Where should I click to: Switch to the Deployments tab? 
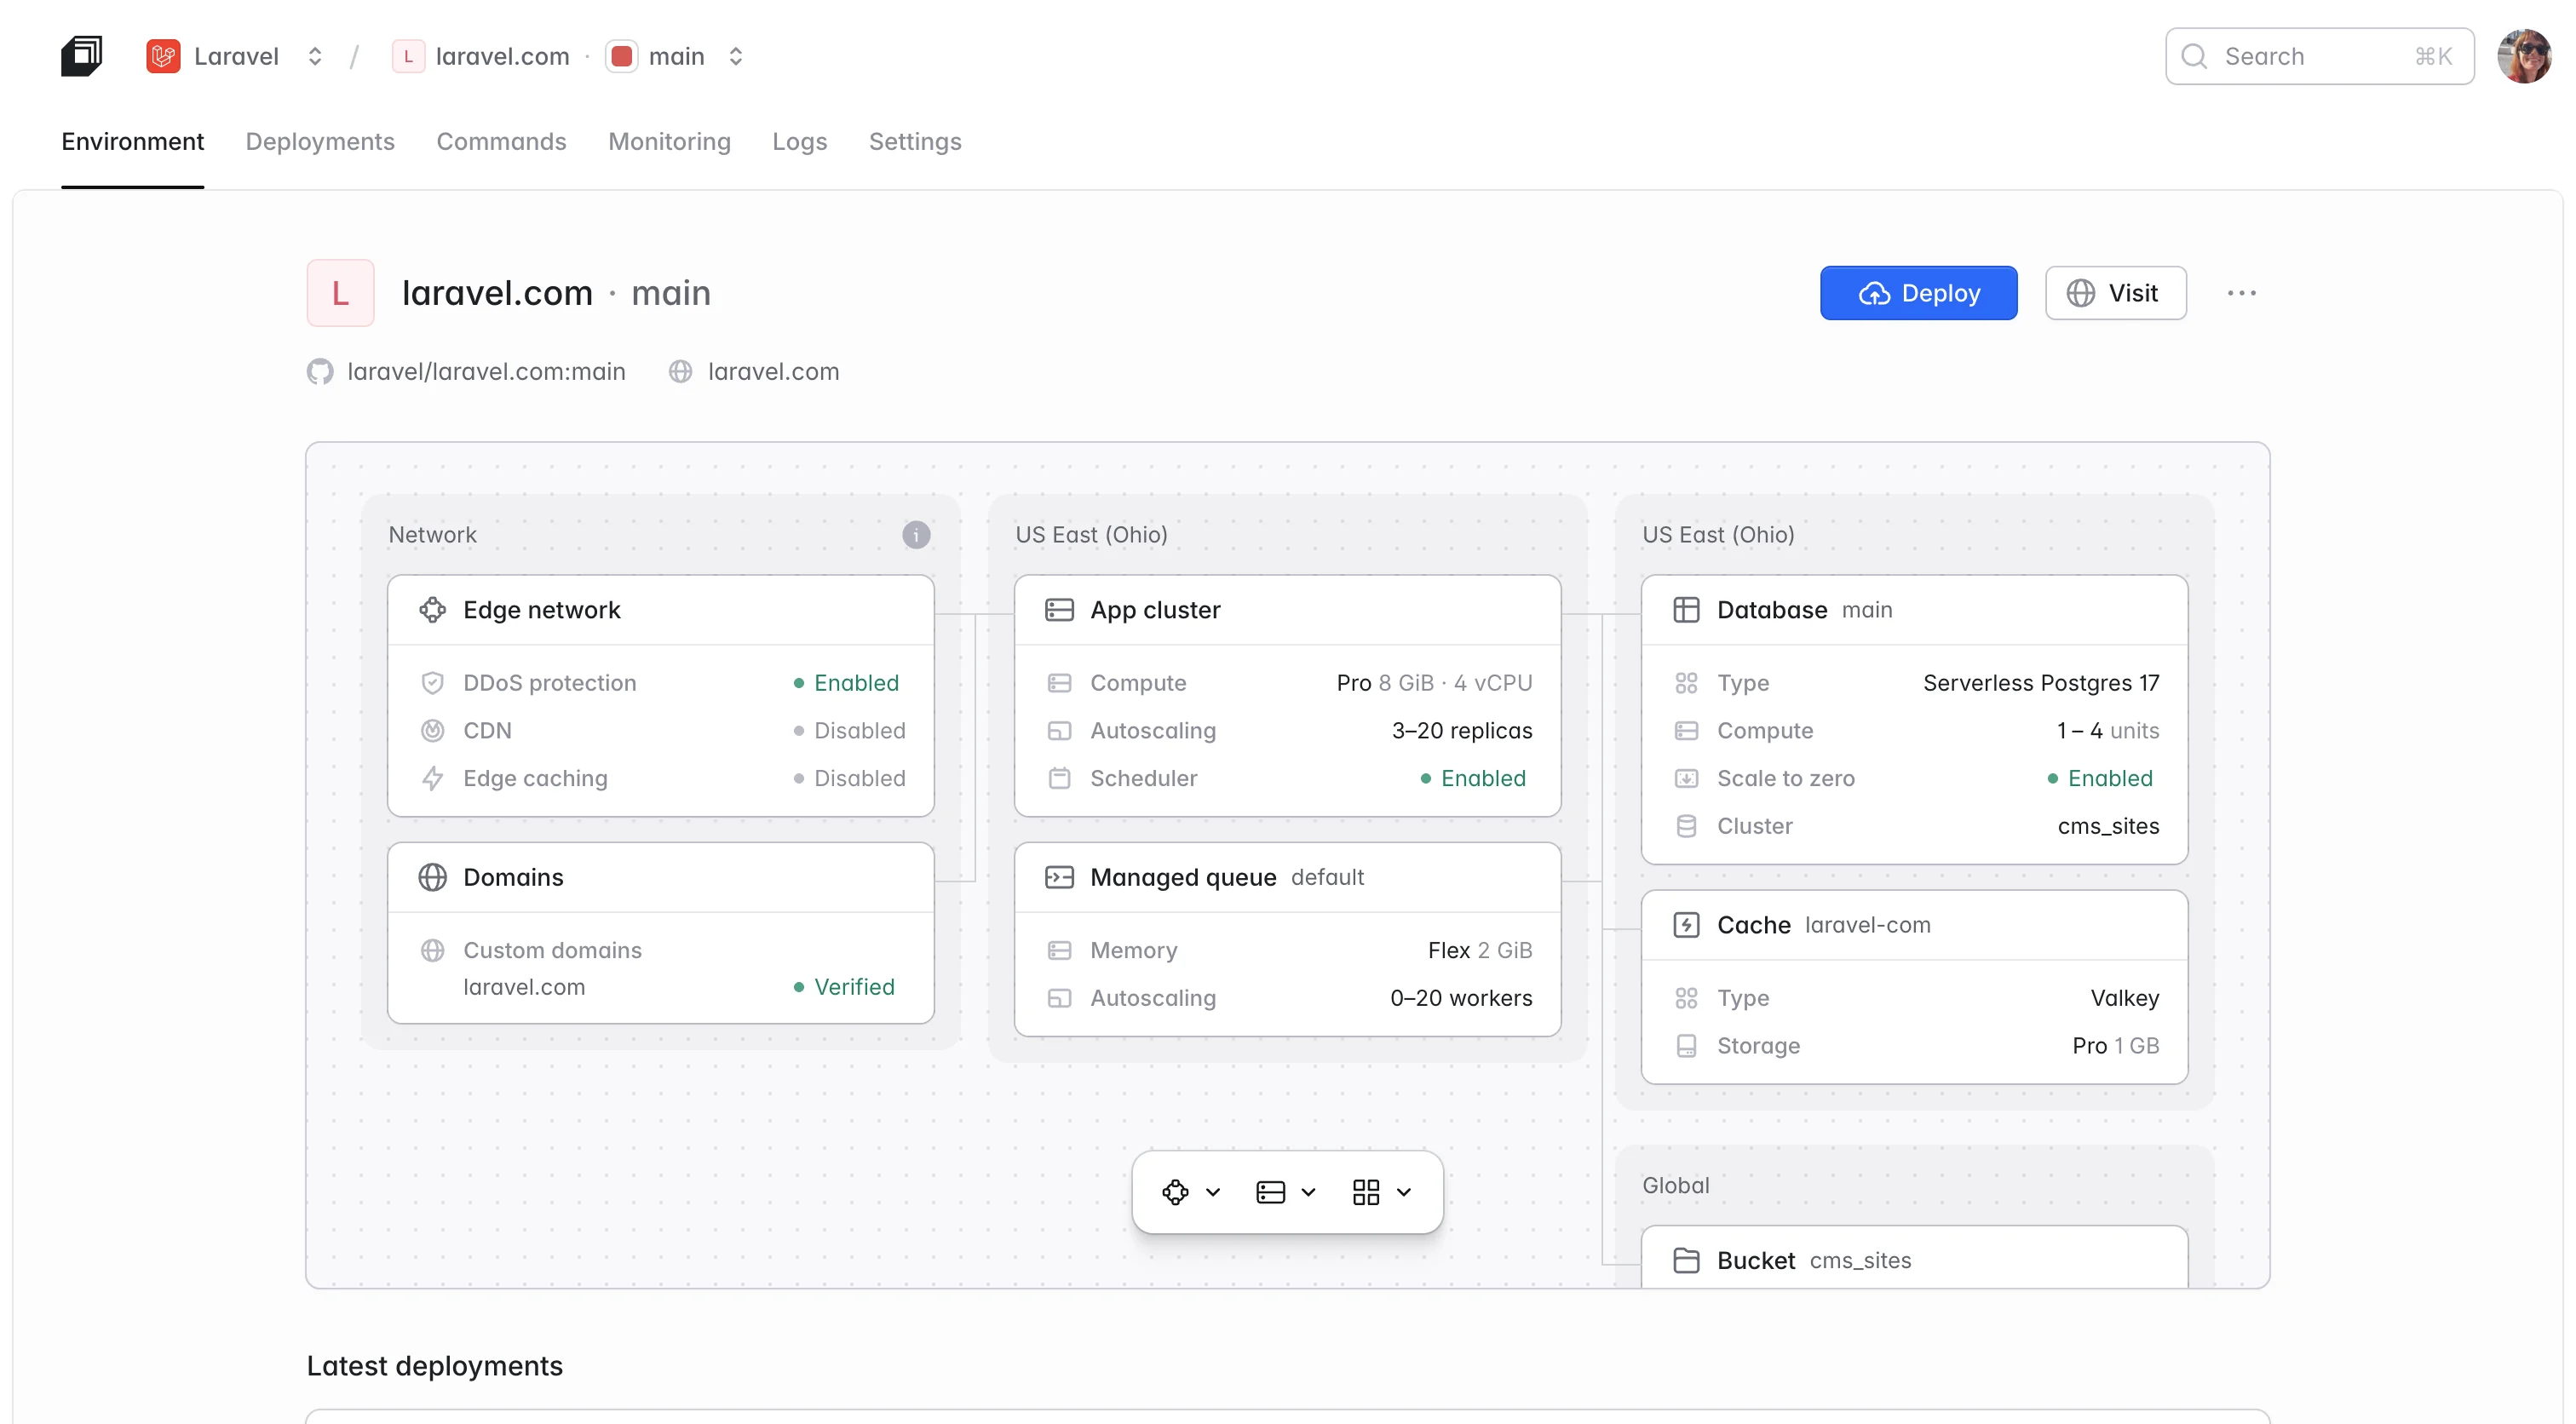(320, 141)
